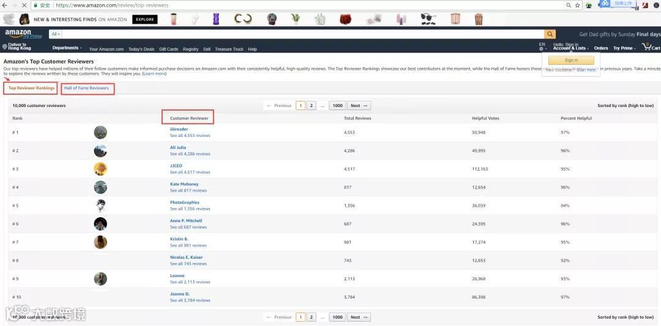
Task: Open the Help page
Action: coord(252,50)
